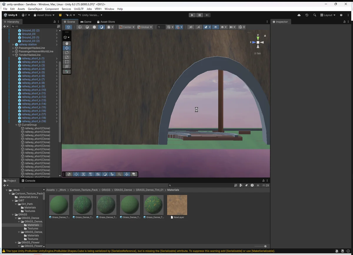Toggle the Iso perspective mode label

[257, 53]
